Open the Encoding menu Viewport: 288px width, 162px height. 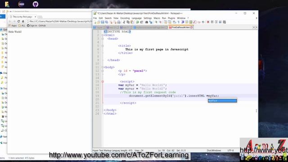125,18
